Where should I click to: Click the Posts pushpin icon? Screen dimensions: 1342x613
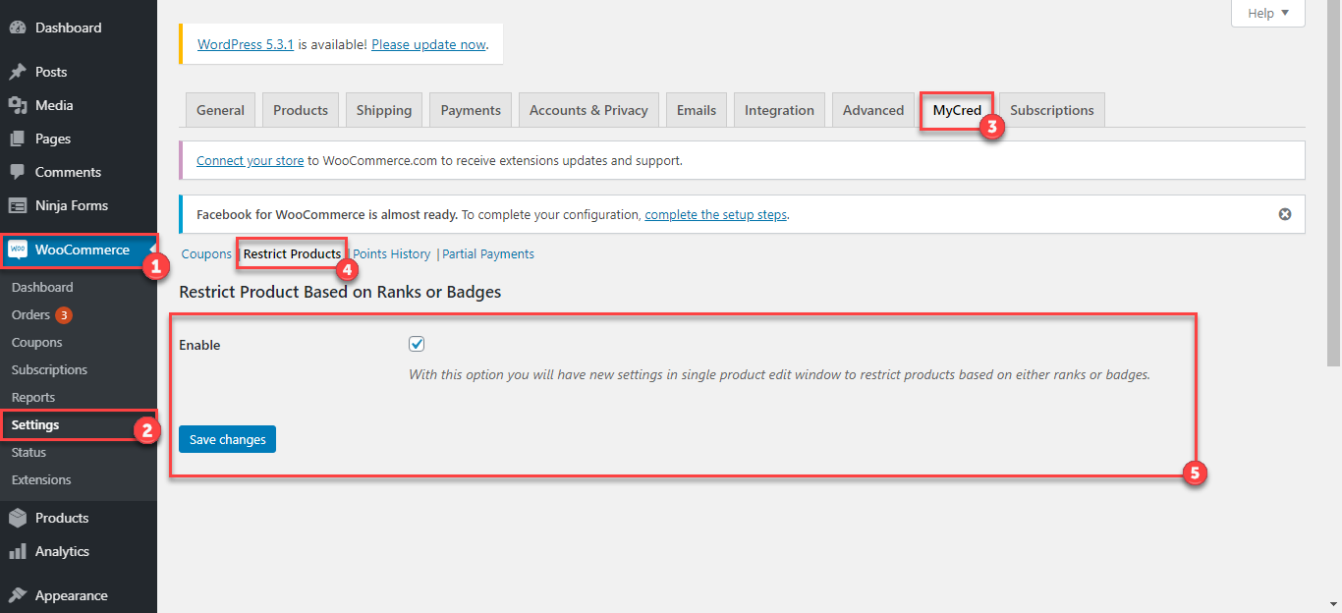[x=18, y=72]
